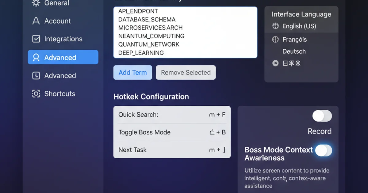Image resolution: width=368 pixels, height=193 pixels.
Task: Open the Shortcuts section
Action: click(59, 94)
